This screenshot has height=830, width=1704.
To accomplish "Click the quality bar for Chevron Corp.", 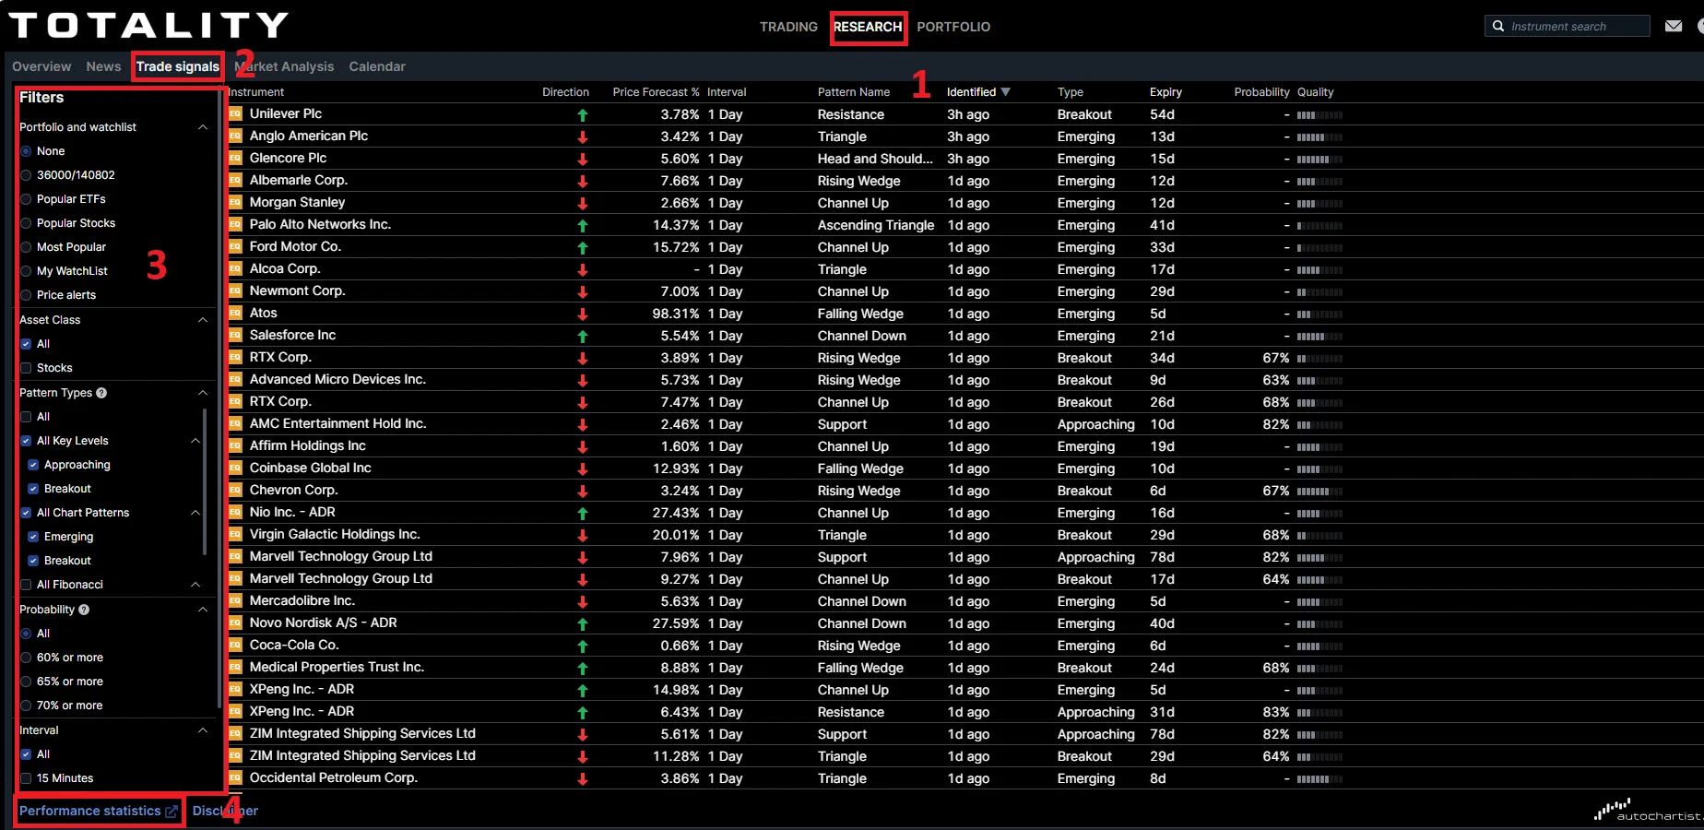I will coord(1319,492).
